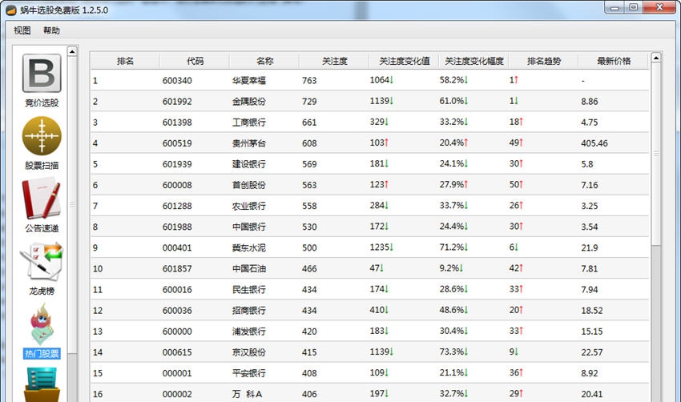
Task: Select stock name 浦发银行
Action: [249, 332]
